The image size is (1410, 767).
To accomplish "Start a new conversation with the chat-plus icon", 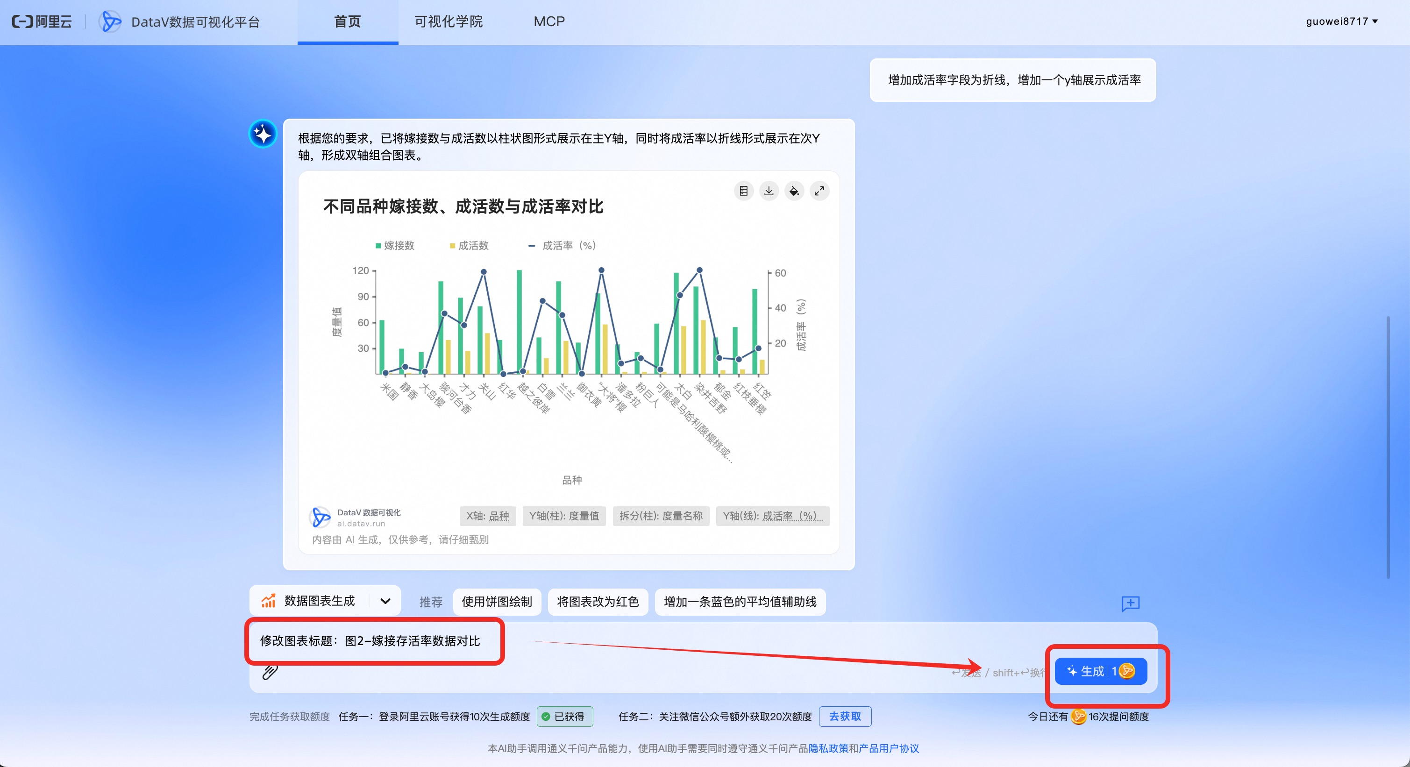I will 1130,603.
